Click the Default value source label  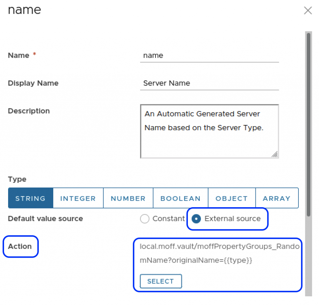tap(45, 219)
